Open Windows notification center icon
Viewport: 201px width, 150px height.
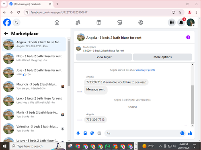pos(195,146)
